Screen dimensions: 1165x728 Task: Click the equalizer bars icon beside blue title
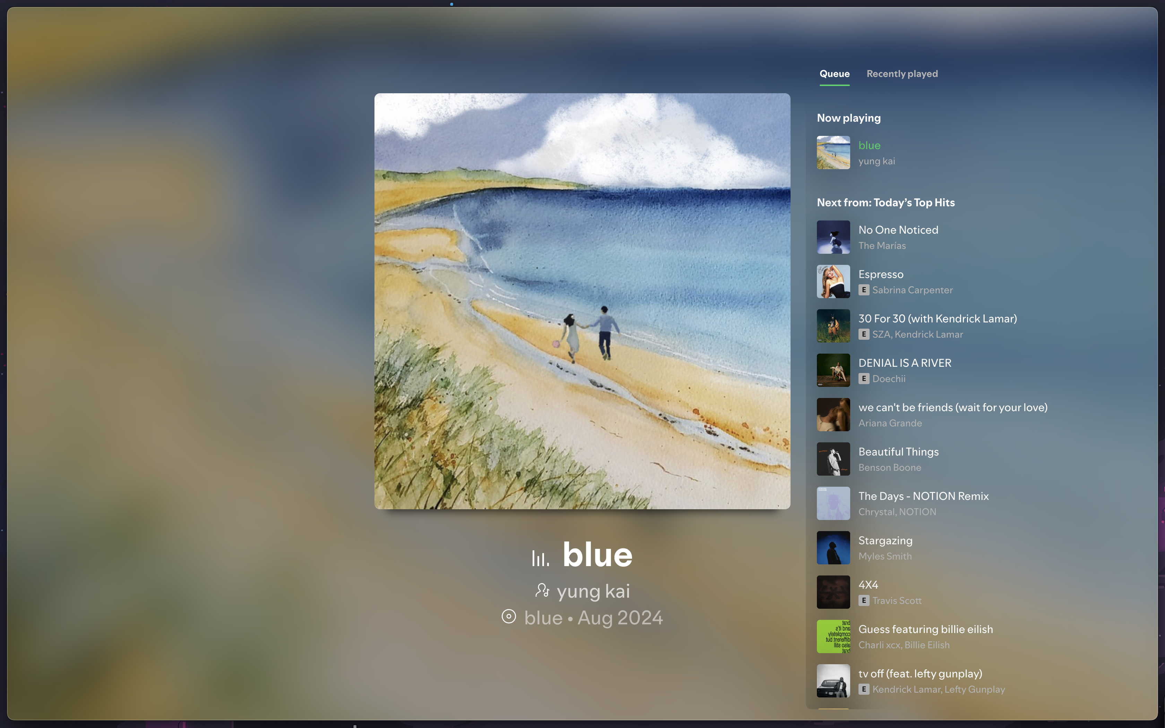[540, 558]
